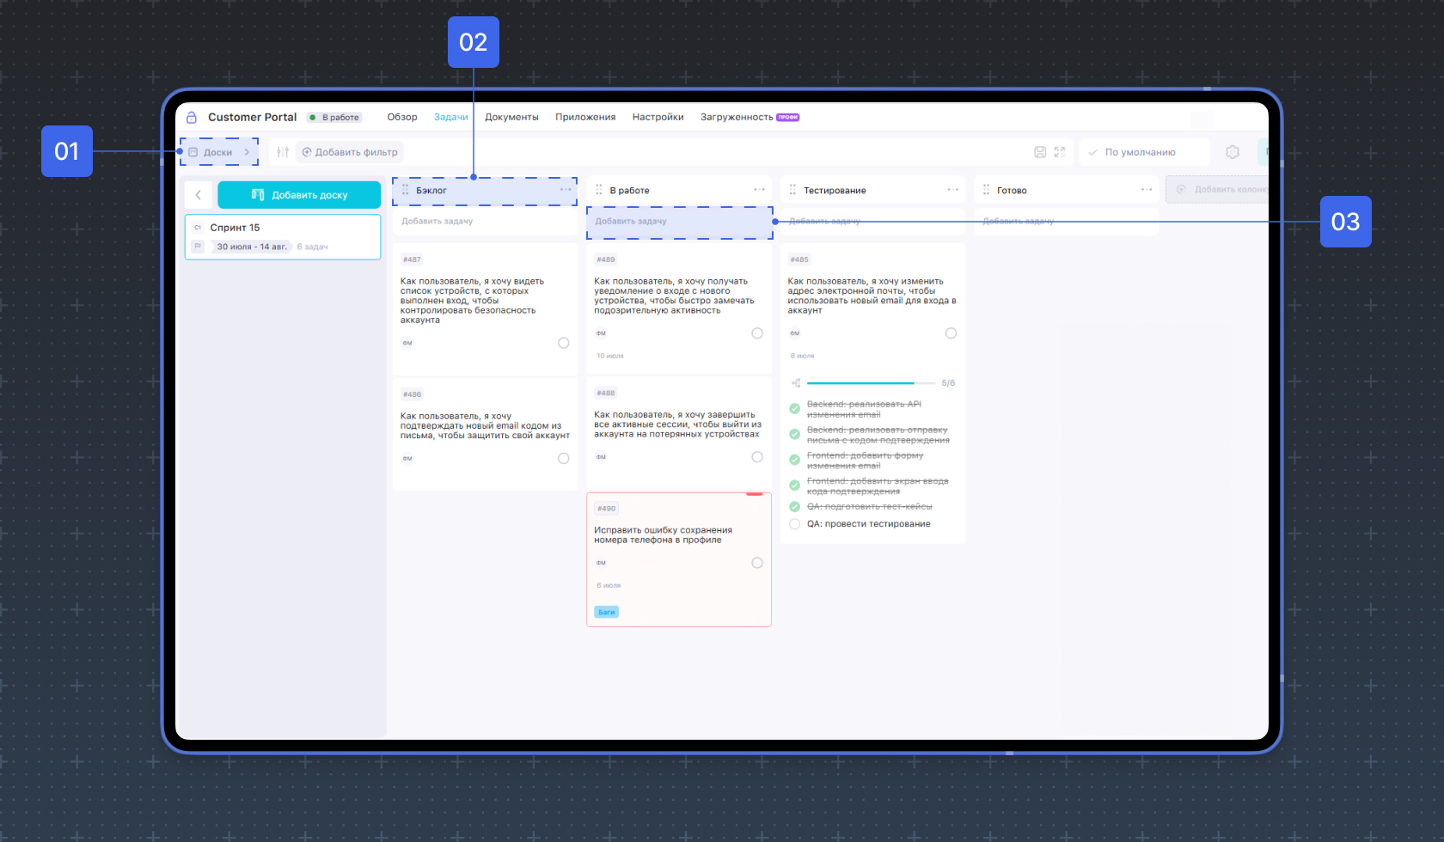Click the filter sliders icon
1444x842 pixels.
click(x=282, y=152)
